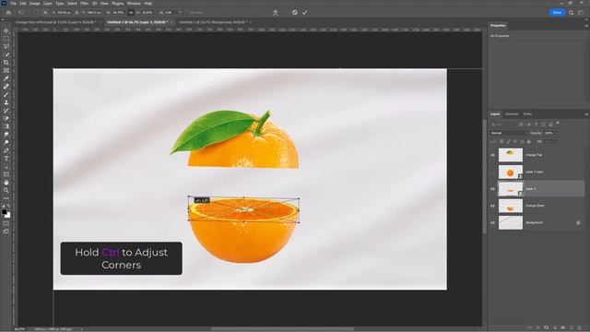Select the Properties panel tab

pyautogui.click(x=498, y=26)
